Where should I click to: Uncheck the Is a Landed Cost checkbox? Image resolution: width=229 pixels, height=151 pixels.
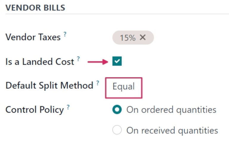pos(117,61)
